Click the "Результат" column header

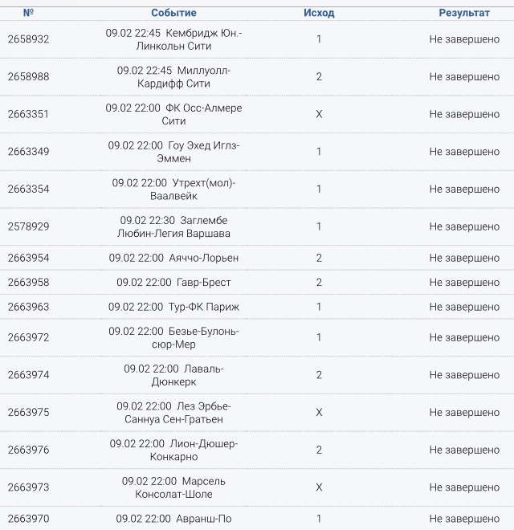[x=464, y=13]
